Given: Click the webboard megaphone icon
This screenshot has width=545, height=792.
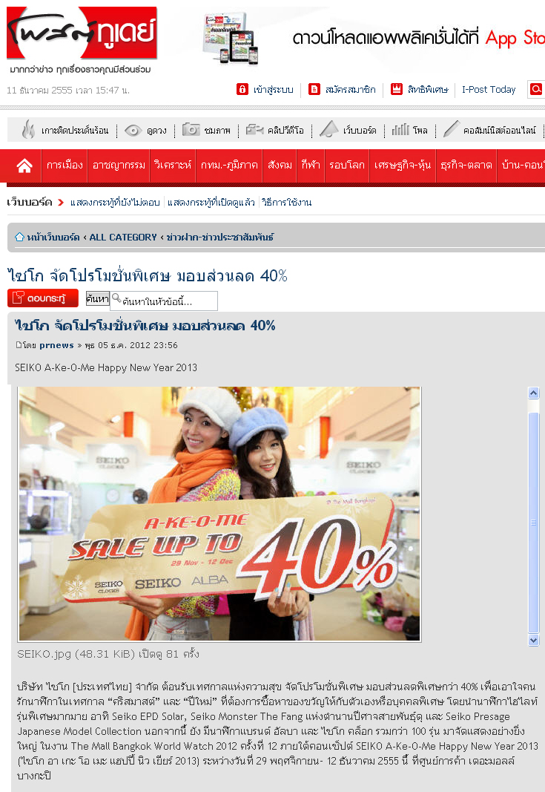Looking at the screenshot, I should point(329,129).
